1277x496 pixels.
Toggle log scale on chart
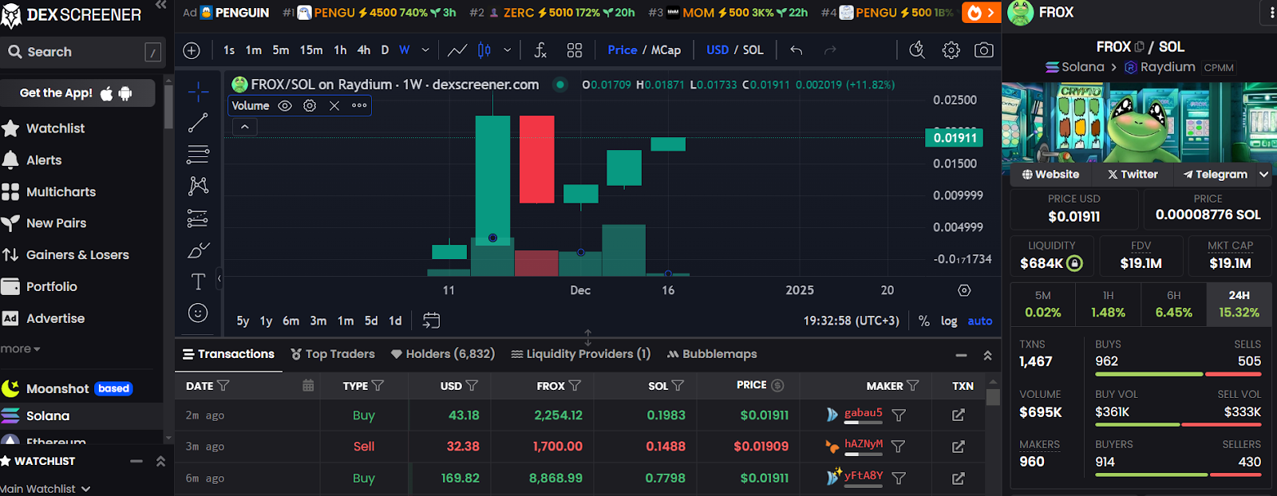[948, 321]
